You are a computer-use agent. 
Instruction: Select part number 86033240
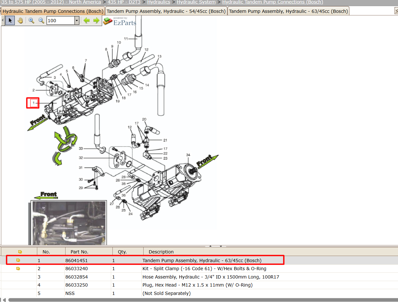[x=76, y=269]
